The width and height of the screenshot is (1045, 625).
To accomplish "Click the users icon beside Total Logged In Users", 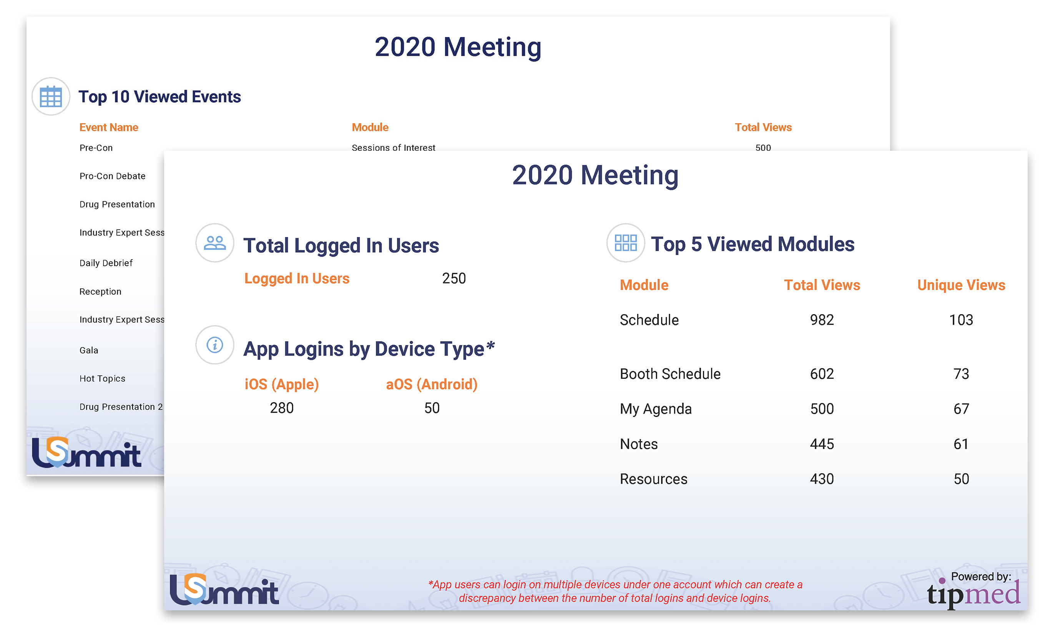I will click(x=214, y=243).
